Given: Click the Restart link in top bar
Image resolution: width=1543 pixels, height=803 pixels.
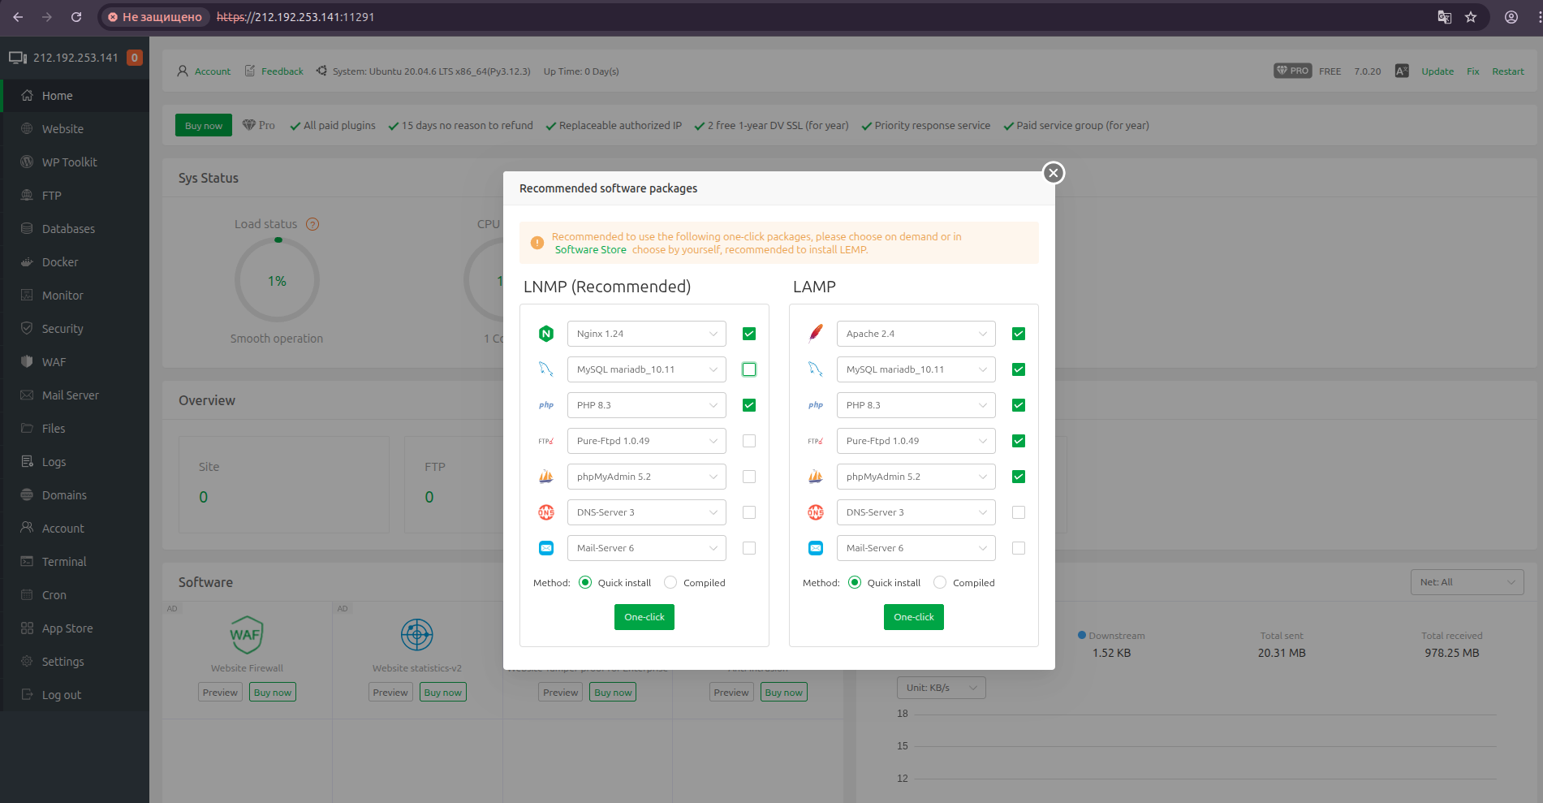Looking at the screenshot, I should point(1508,71).
